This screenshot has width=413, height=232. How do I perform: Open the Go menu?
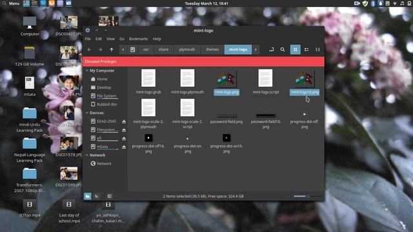pyautogui.click(x=122, y=39)
